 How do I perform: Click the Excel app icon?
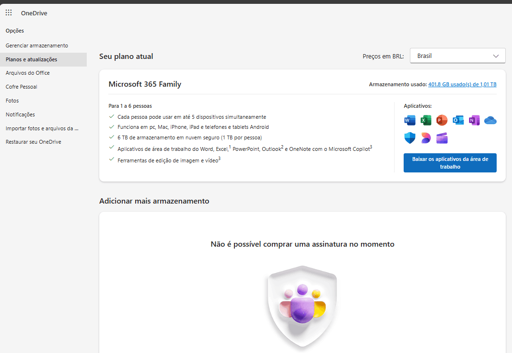pos(426,120)
